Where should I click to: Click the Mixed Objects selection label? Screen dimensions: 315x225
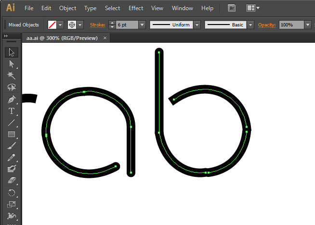pyautogui.click(x=24, y=25)
